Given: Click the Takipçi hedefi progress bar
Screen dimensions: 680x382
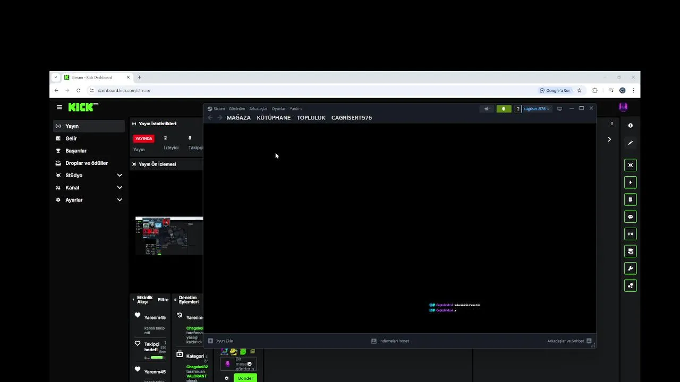Looking at the screenshot, I should 157,357.
